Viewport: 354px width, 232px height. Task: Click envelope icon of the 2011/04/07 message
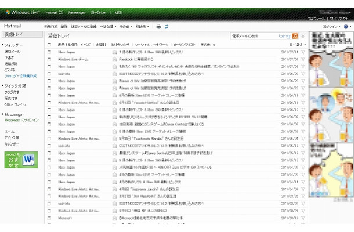(x=114, y=189)
